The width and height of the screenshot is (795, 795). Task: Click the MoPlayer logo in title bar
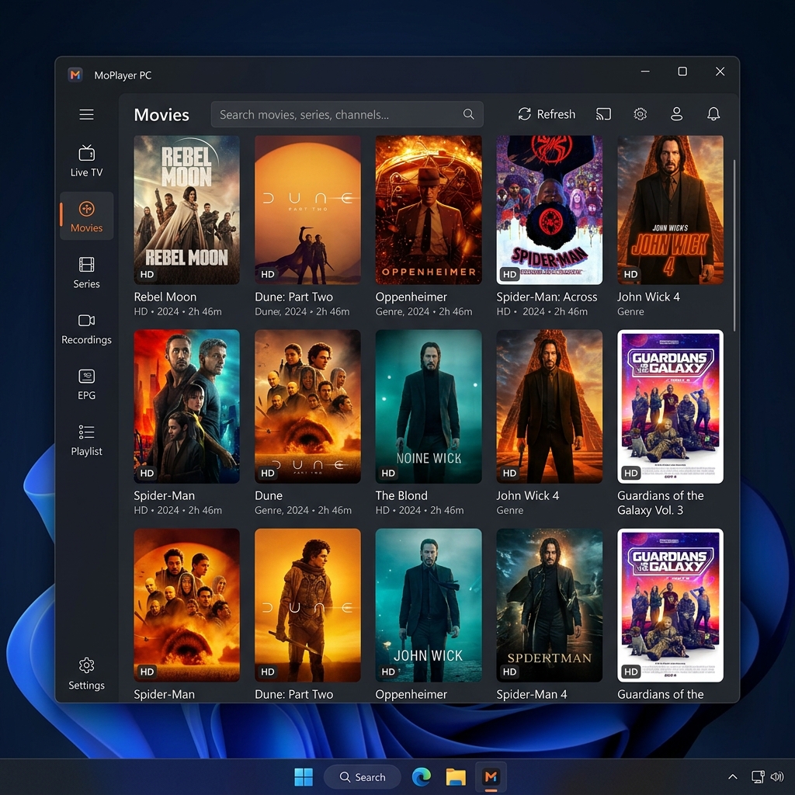tap(75, 75)
